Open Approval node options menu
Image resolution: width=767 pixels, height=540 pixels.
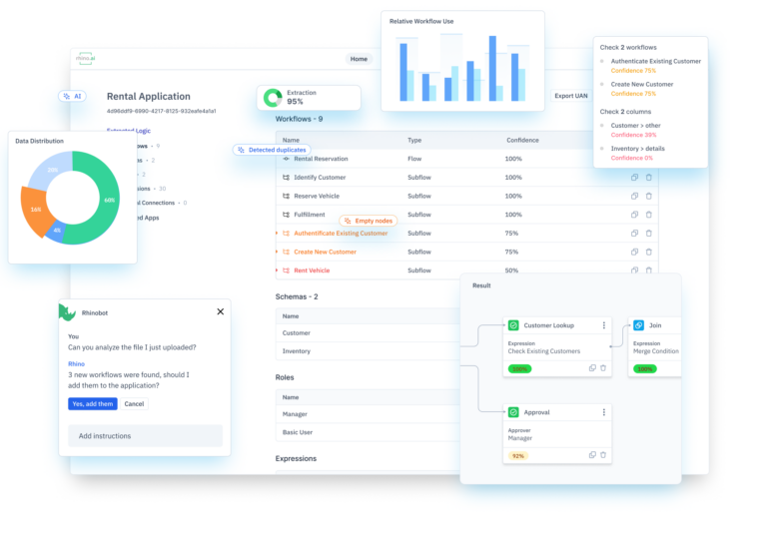(603, 412)
